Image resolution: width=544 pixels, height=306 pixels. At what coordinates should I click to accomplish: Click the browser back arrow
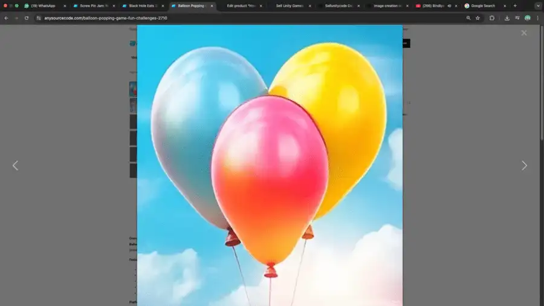[x=6, y=18]
